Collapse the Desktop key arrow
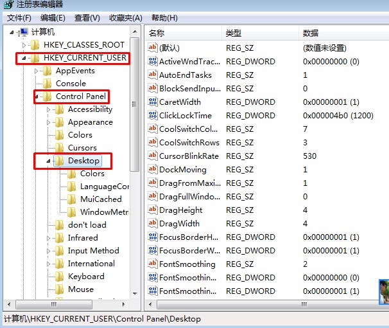The height and width of the screenshot is (328, 389). click(48, 161)
